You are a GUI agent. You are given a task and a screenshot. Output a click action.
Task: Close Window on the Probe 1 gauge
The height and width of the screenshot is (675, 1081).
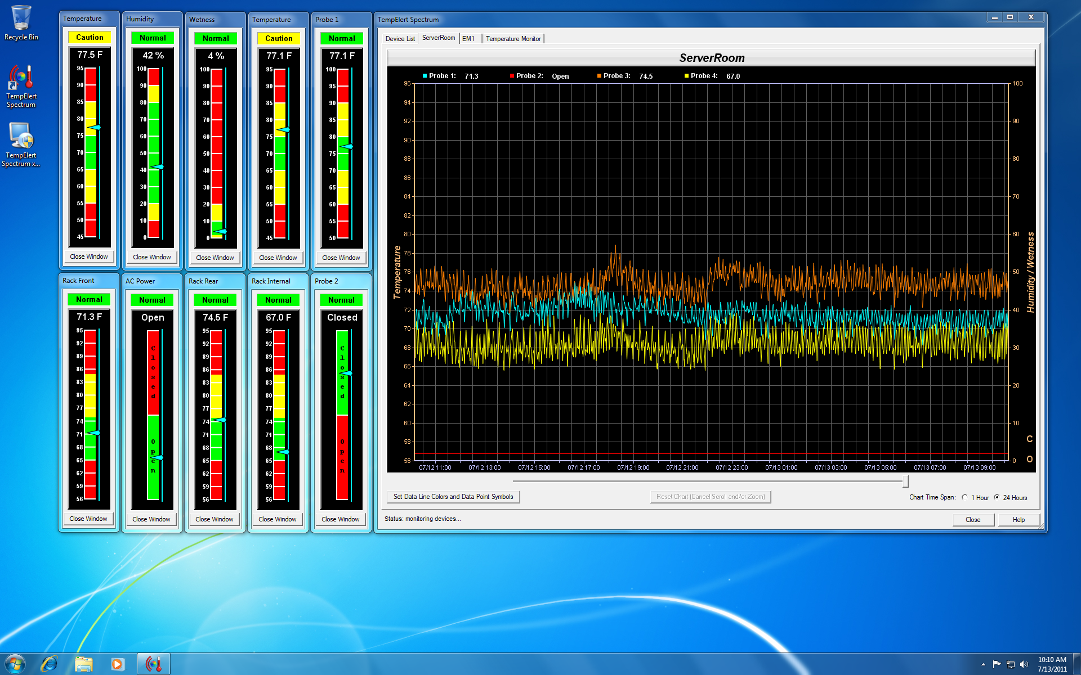341,258
